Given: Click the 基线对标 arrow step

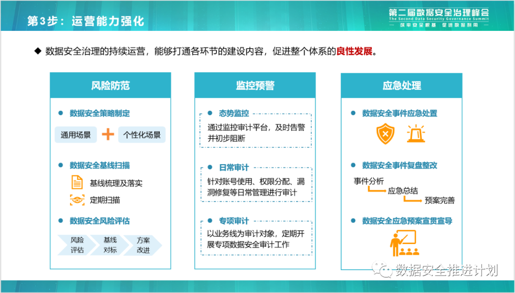Looking at the screenshot, I should click(110, 245).
